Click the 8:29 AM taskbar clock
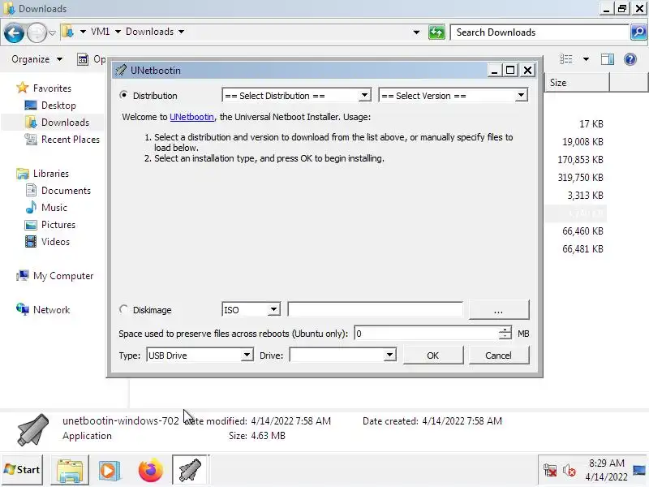649x487 pixels. click(606, 470)
